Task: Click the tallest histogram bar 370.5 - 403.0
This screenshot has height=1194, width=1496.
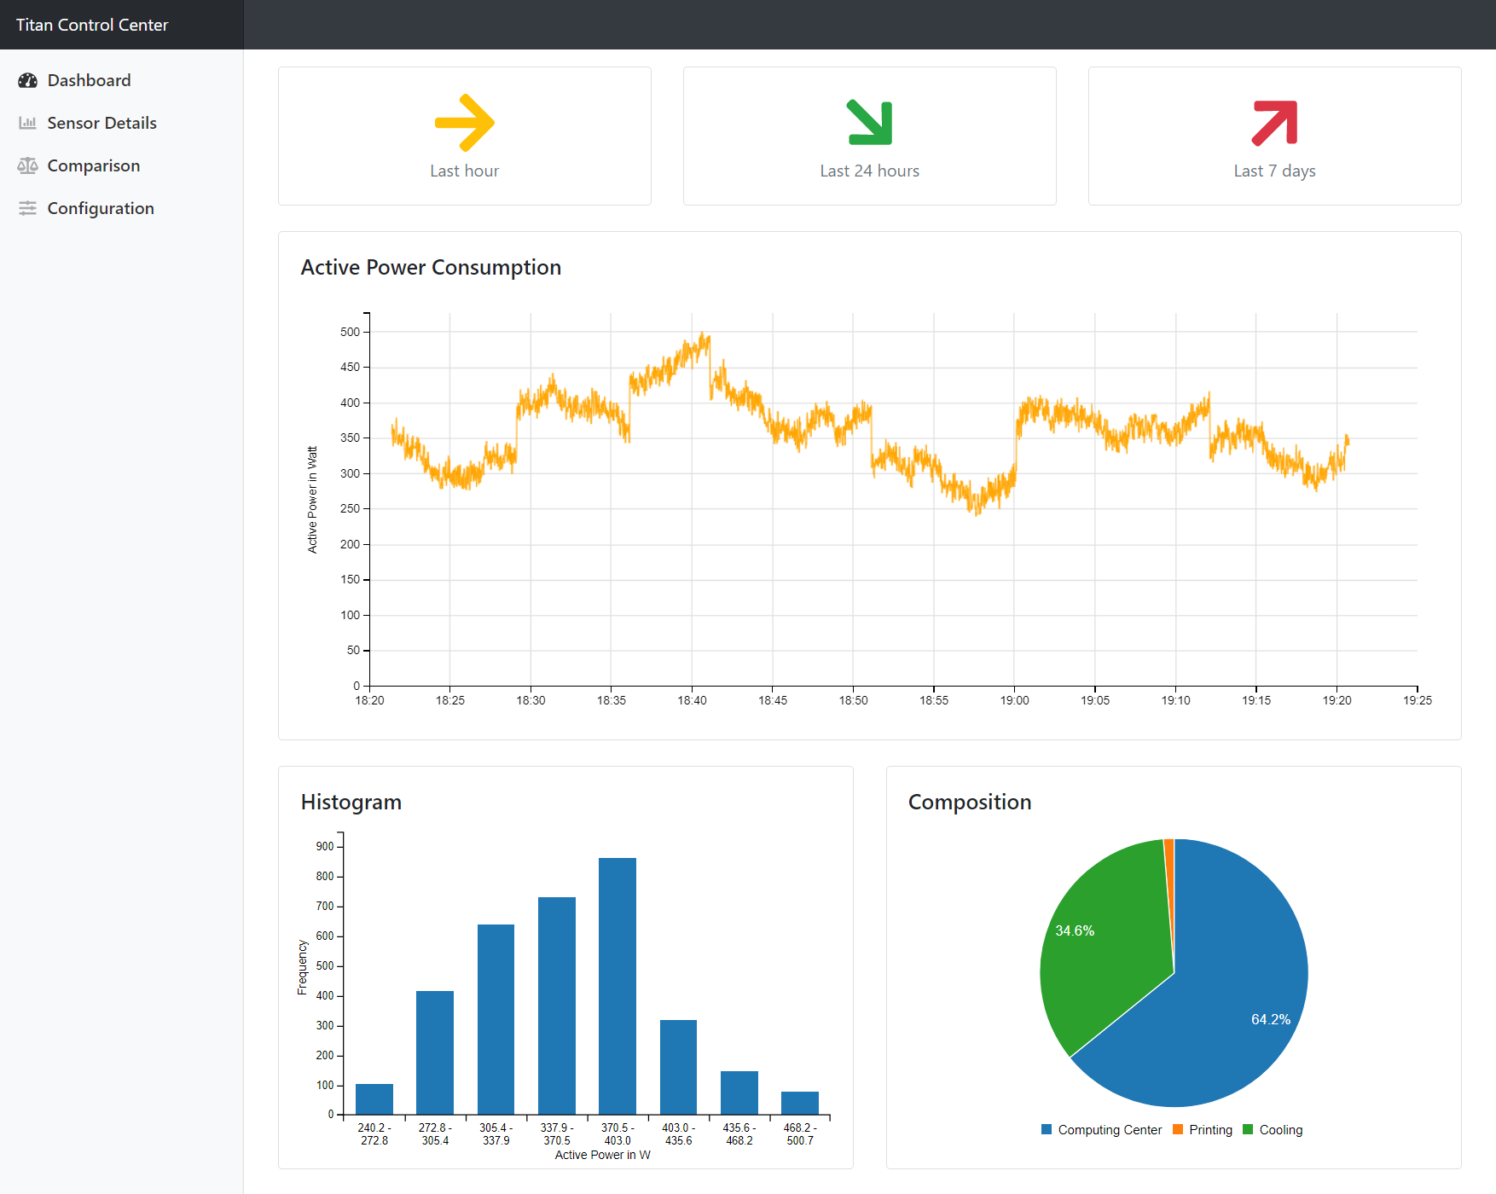Action: click(618, 986)
